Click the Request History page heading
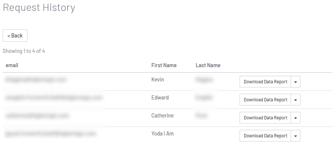The height and width of the screenshot is (146, 335). pyautogui.click(x=39, y=8)
